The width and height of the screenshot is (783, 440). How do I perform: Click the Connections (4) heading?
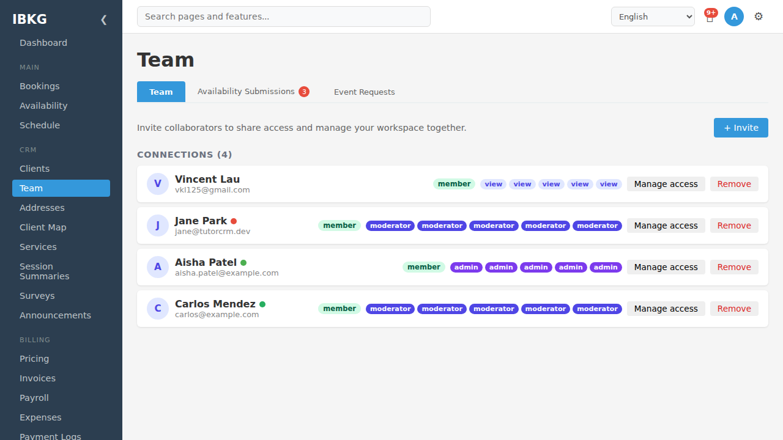coord(185,155)
